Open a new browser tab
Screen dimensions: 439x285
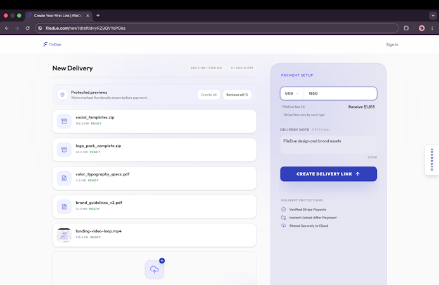coord(98,16)
